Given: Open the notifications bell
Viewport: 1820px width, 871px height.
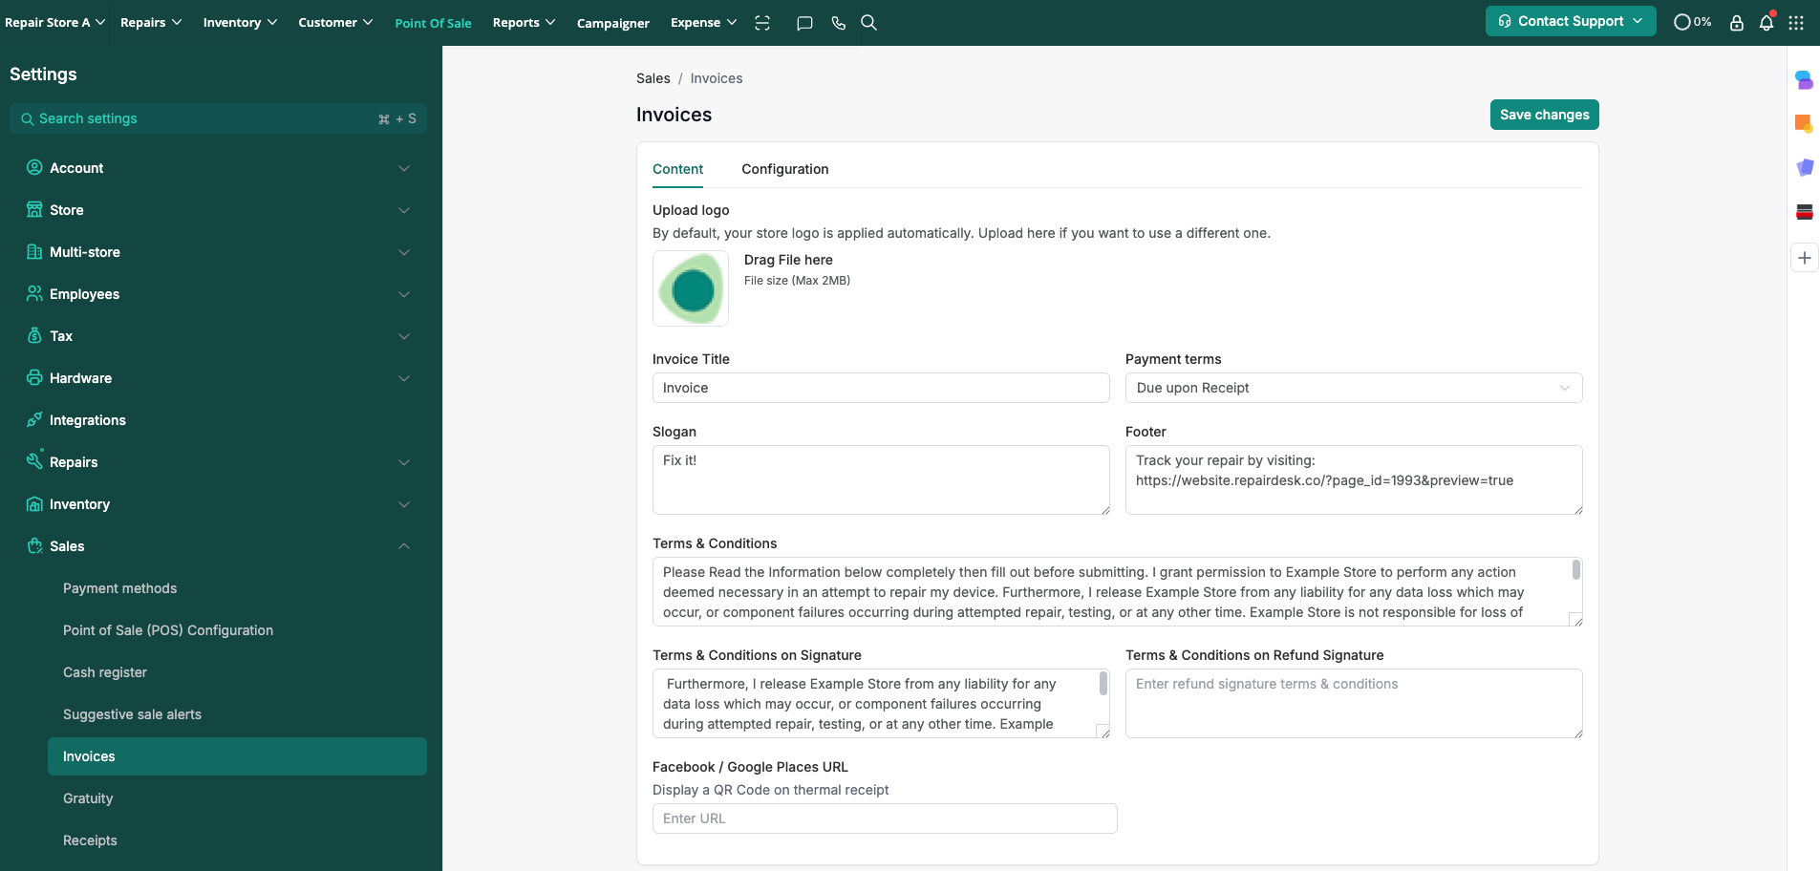Looking at the screenshot, I should [x=1766, y=22].
